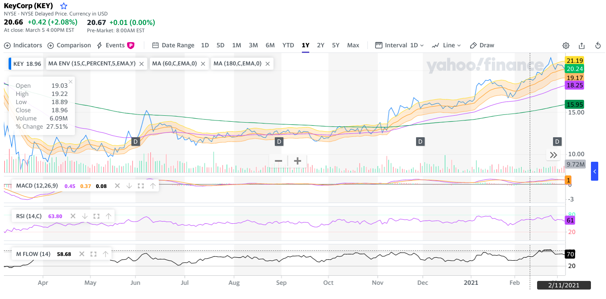Move the MACD panel down
This screenshot has width=606, height=299.
(x=129, y=186)
